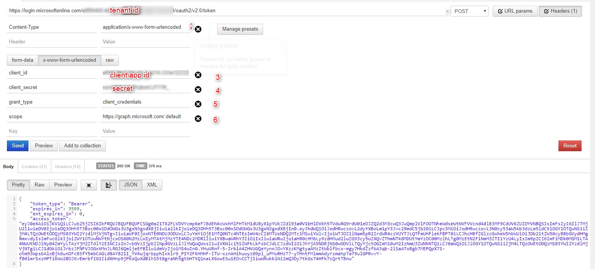Open the Cookies (21) tab
The width and height of the screenshot is (595, 269).
click(34, 167)
